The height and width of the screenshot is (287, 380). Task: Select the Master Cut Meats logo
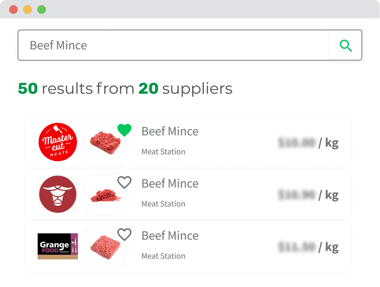point(57,142)
